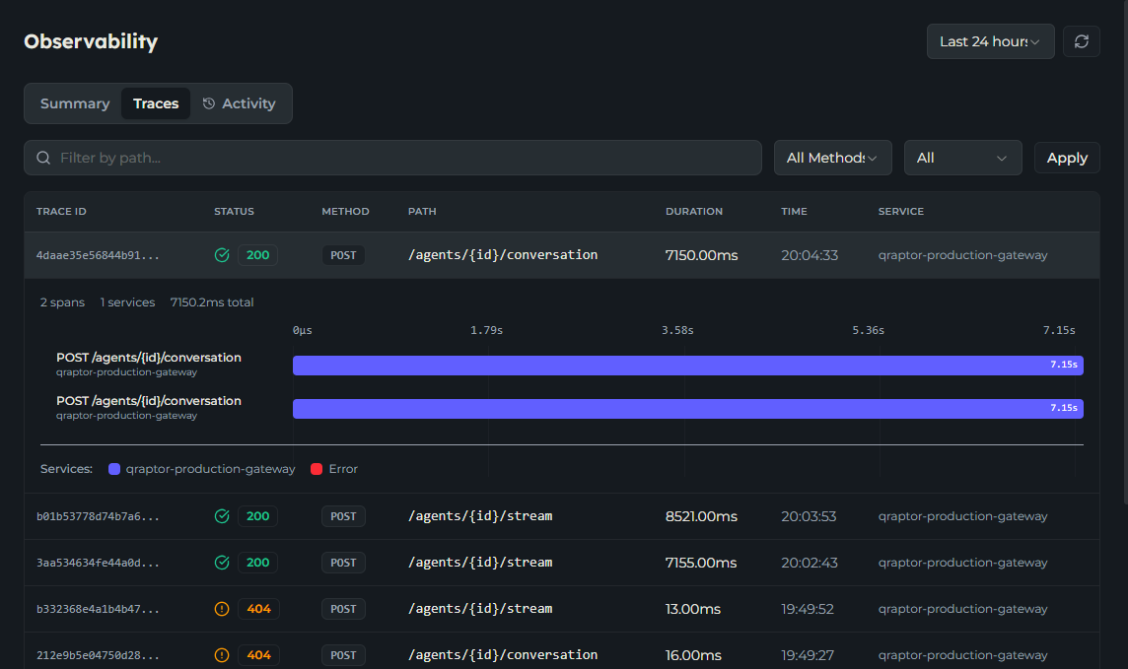Click green check icon for trace b01b53778d74b7a6

click(x=222, y=516)
